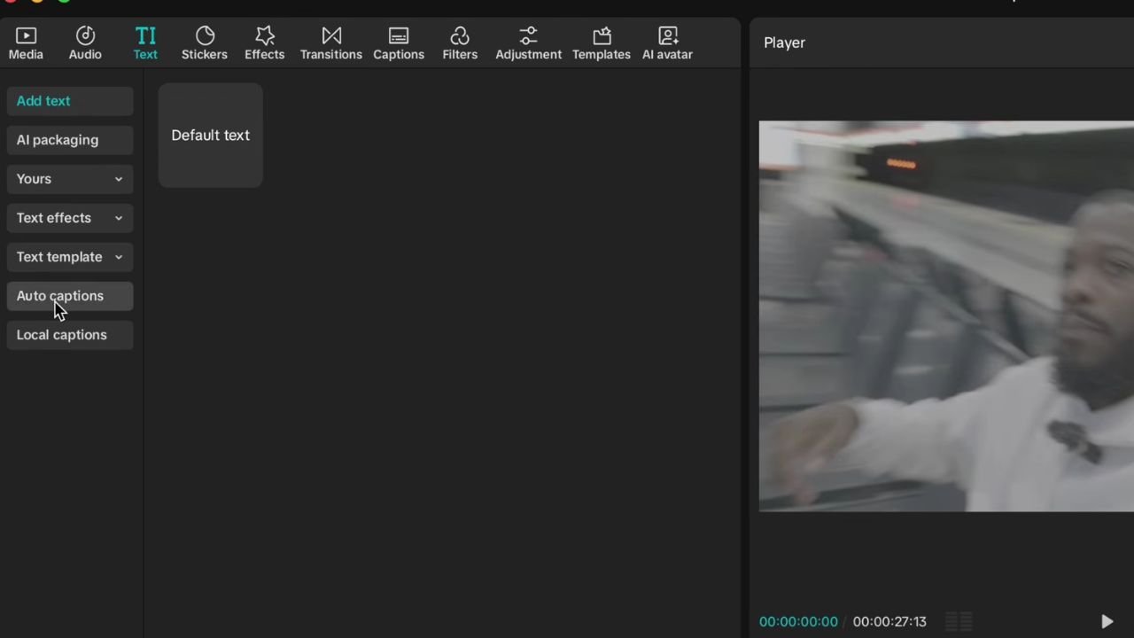
Task: Open the Templates panel
Action: tap(601, 42)
